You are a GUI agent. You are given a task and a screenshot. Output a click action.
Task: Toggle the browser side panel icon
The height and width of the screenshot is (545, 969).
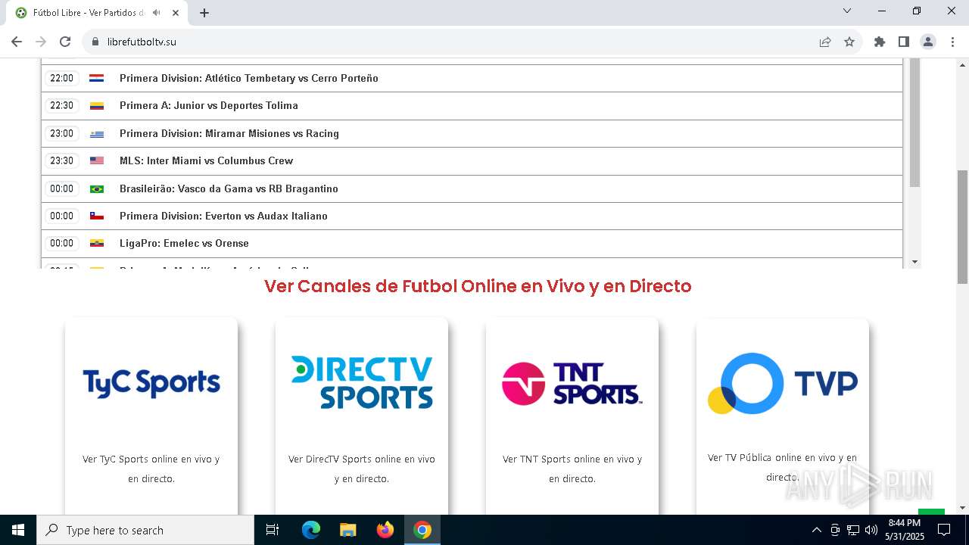(x=904, y=42)
